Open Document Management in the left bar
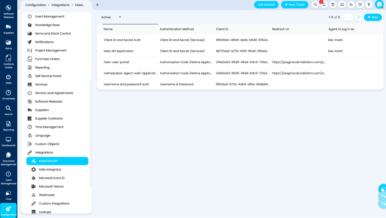Screen dimensions: 386x218 (8, 159)
